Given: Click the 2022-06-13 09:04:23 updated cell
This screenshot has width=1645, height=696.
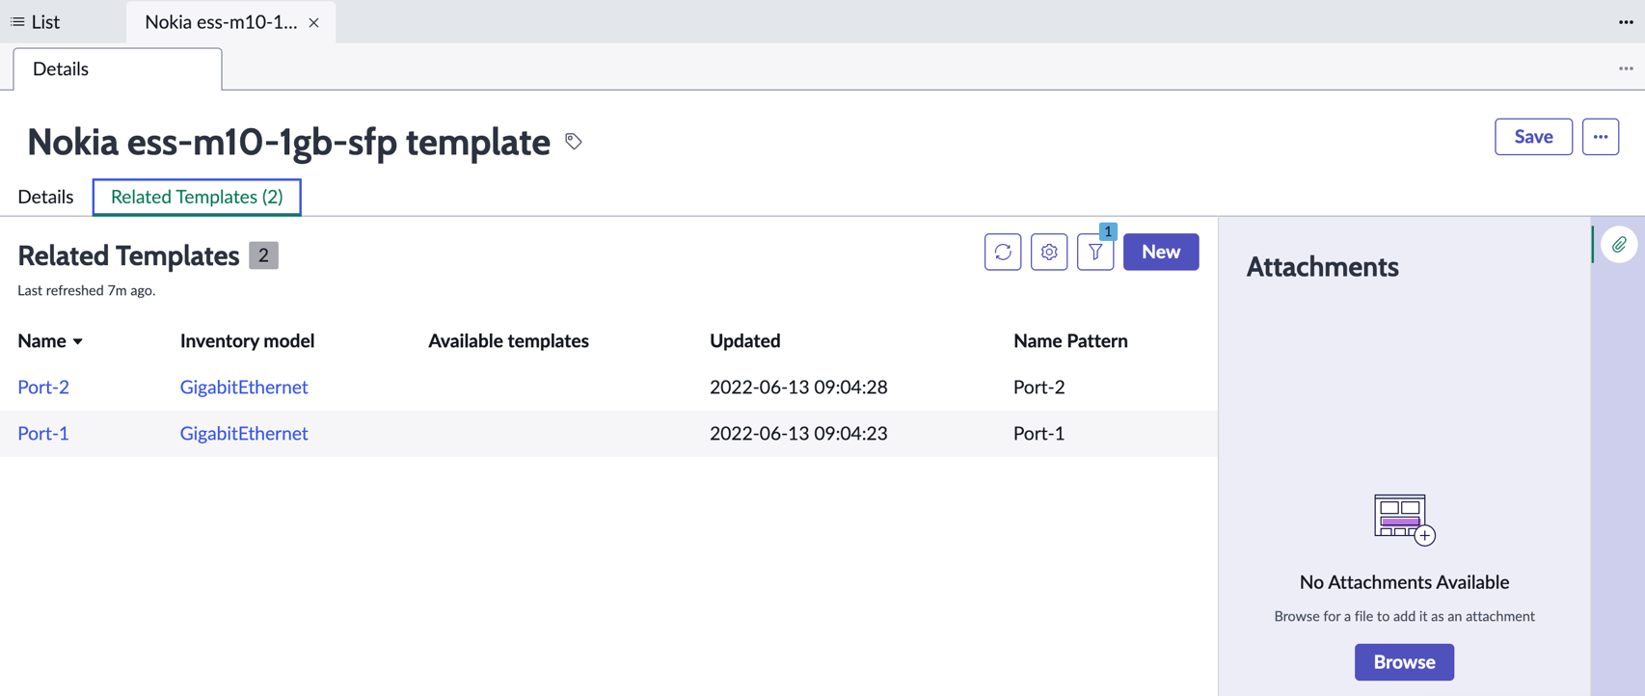Looking at the screenshot, I should coord(798,433).
